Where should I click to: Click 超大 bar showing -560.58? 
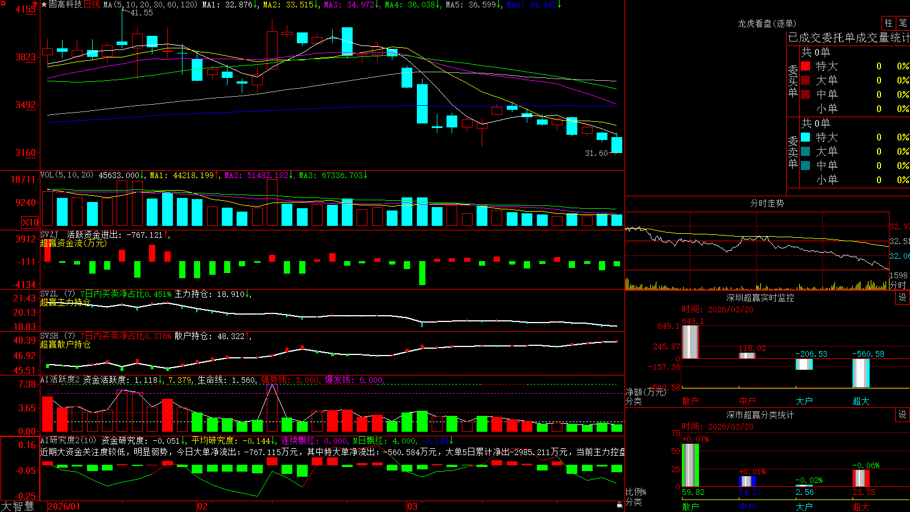(x=861, y=373)
